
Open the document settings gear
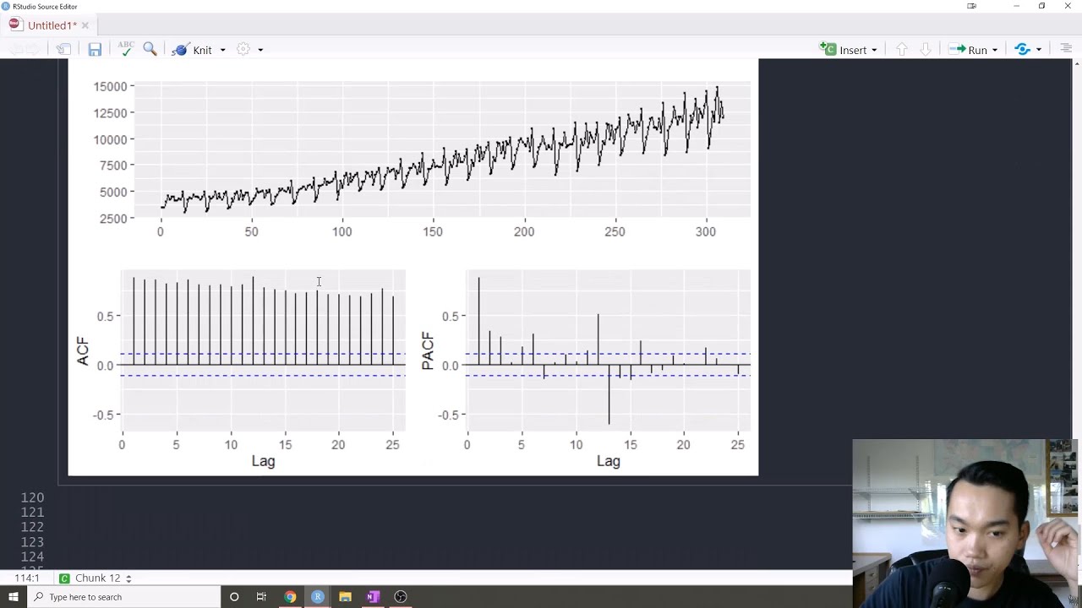(x=243, y=49)
